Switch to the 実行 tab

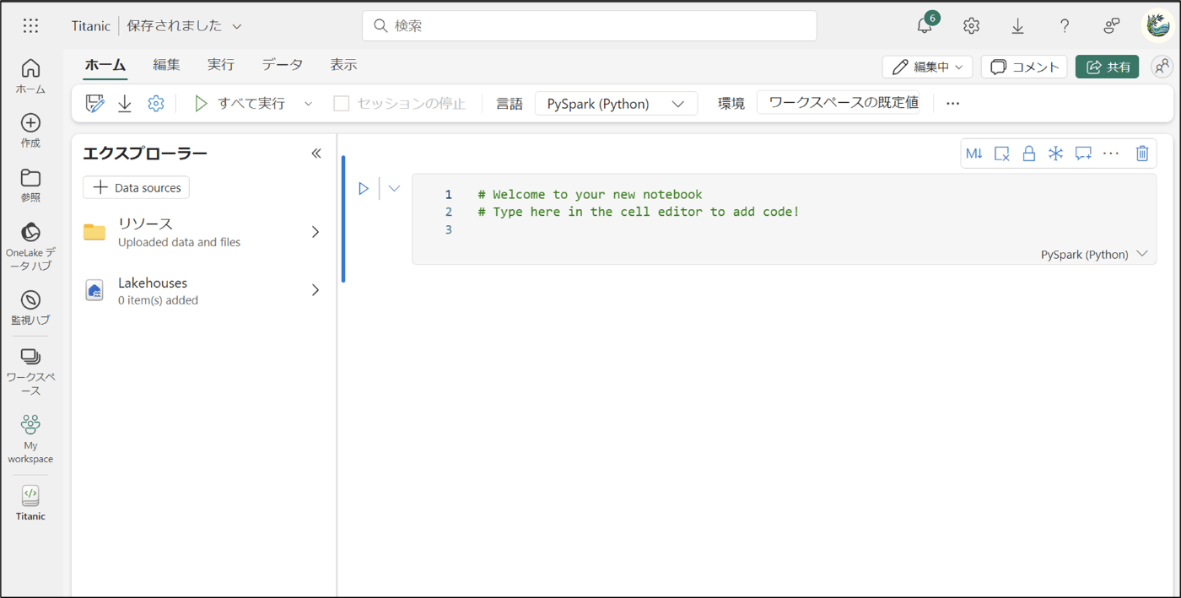point(221,65)
